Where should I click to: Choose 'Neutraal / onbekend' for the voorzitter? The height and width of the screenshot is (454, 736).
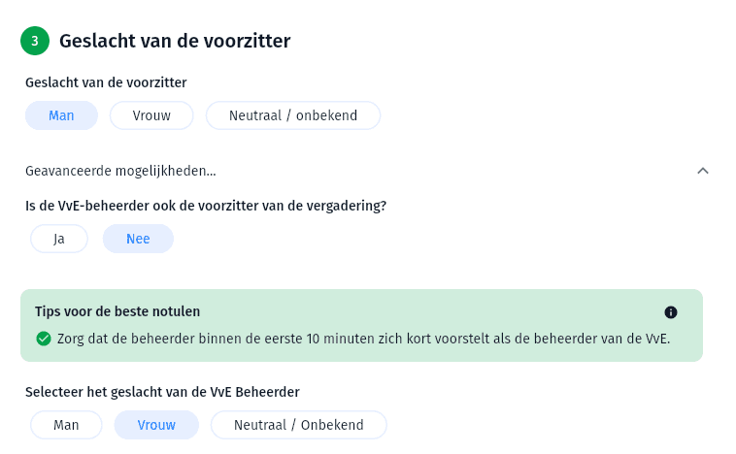(x=293, y=115)
